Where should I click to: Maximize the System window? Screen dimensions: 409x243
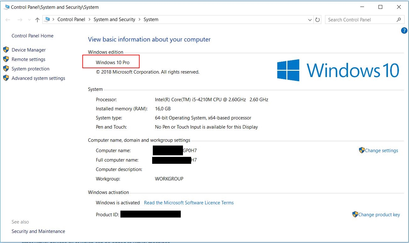click(x=380, y=7)
